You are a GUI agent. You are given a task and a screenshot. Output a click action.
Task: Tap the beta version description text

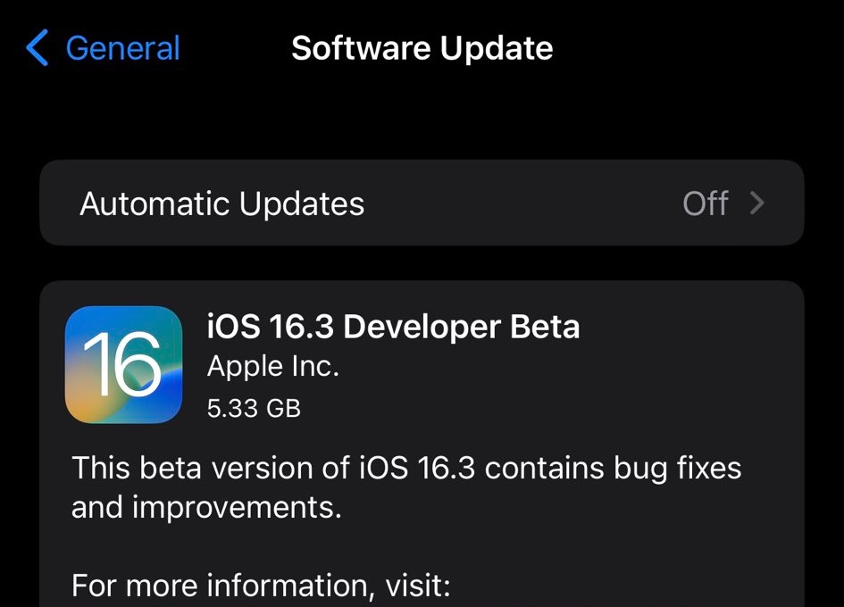[406, 487]
